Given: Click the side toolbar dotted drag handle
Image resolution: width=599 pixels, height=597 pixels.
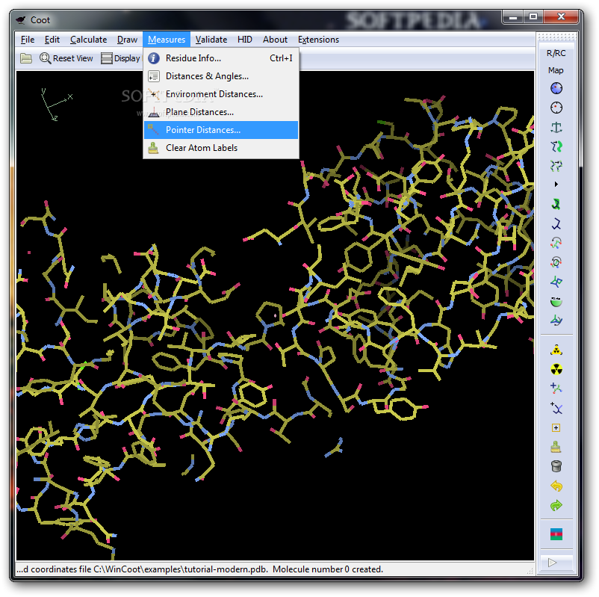Looking at the screenshot, I should 556,37.
